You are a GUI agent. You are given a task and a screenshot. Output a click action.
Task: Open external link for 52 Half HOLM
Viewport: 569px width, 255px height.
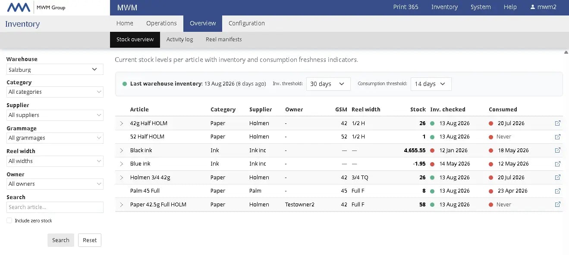tap(557, 137)
